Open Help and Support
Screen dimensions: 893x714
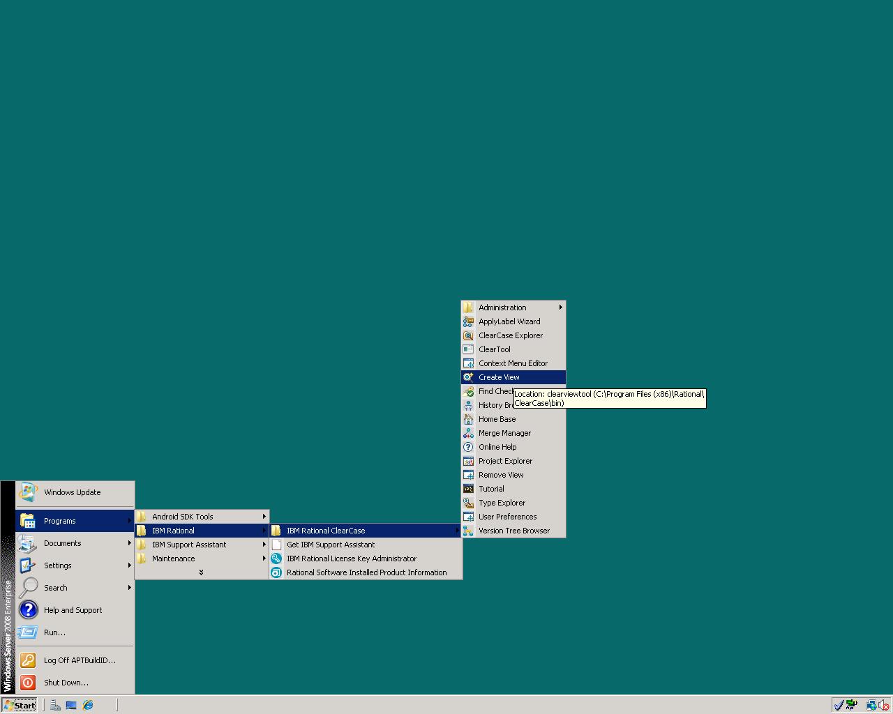[75, 610]
